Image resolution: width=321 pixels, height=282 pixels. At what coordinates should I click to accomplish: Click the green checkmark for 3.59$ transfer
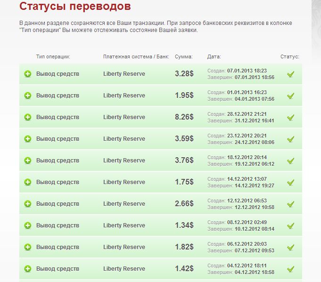pos(290,139)
